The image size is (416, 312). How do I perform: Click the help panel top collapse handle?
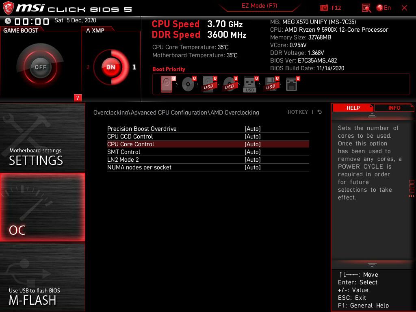coord(372,115)
